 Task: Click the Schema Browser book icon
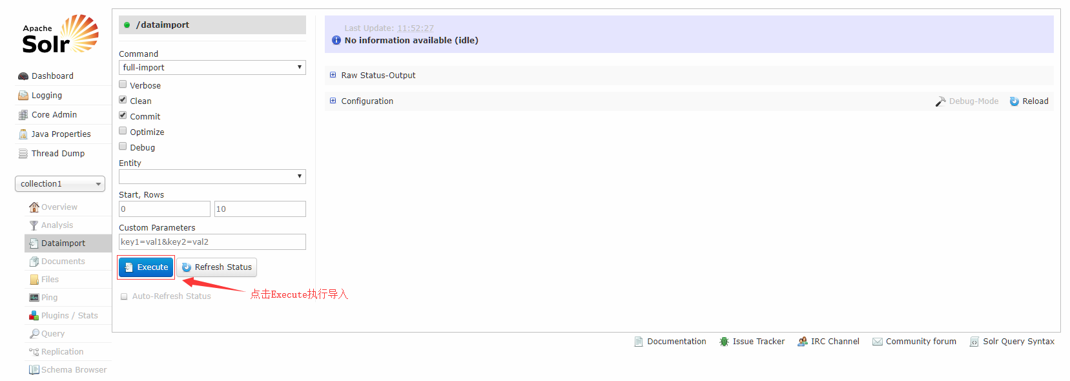(34, 370)
